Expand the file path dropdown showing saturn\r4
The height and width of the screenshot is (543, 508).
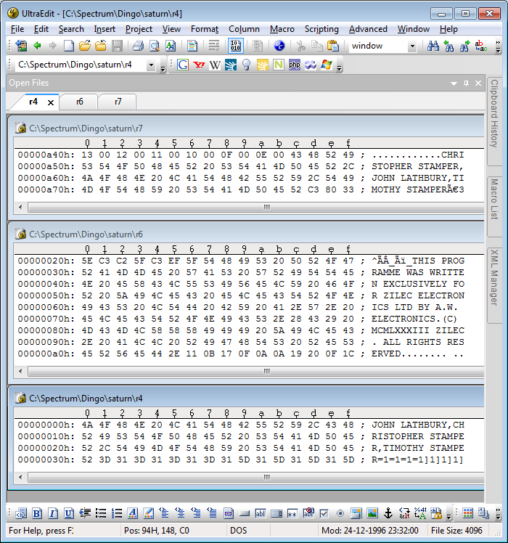pos(151,65)
